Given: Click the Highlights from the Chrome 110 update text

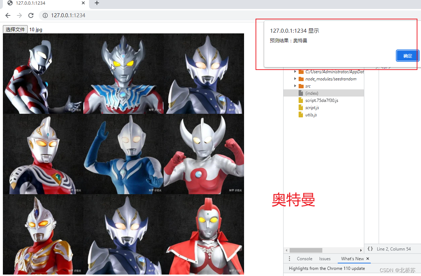Looking at the screenshot, I should pos(327,268).
